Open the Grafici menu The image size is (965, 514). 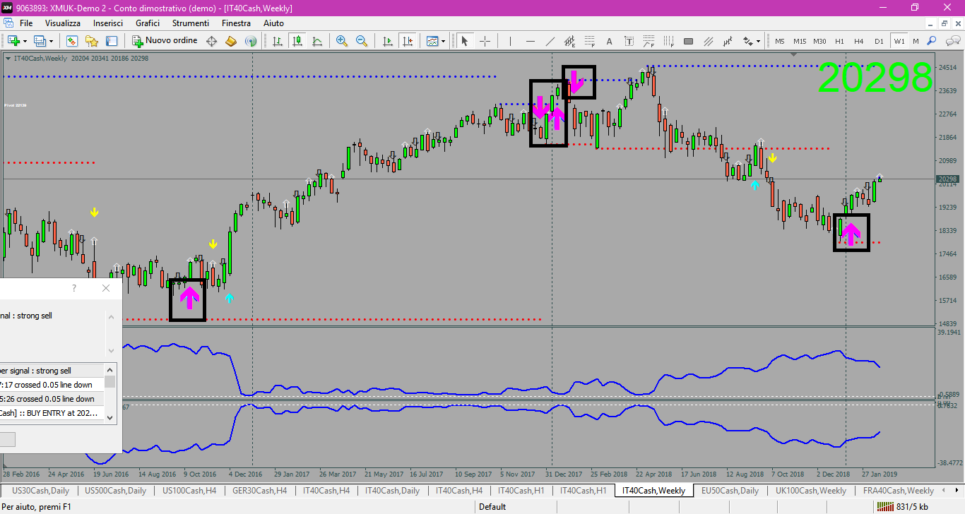(x=148, y=23)
